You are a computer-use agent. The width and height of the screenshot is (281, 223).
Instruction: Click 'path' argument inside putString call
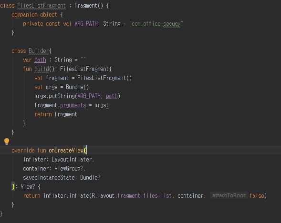(x=112, y=96)
